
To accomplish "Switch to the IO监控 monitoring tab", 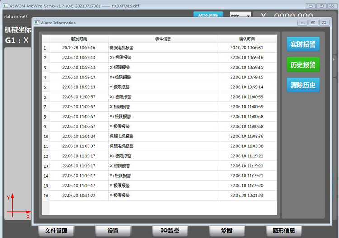I will pos(170,231).
